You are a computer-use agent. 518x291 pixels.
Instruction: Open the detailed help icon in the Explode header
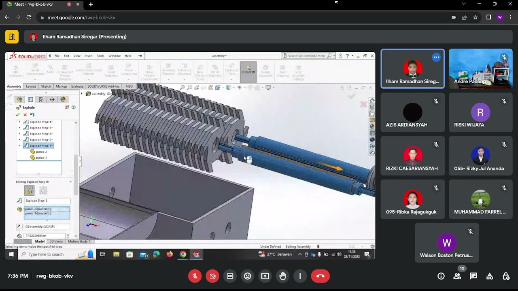73,108
